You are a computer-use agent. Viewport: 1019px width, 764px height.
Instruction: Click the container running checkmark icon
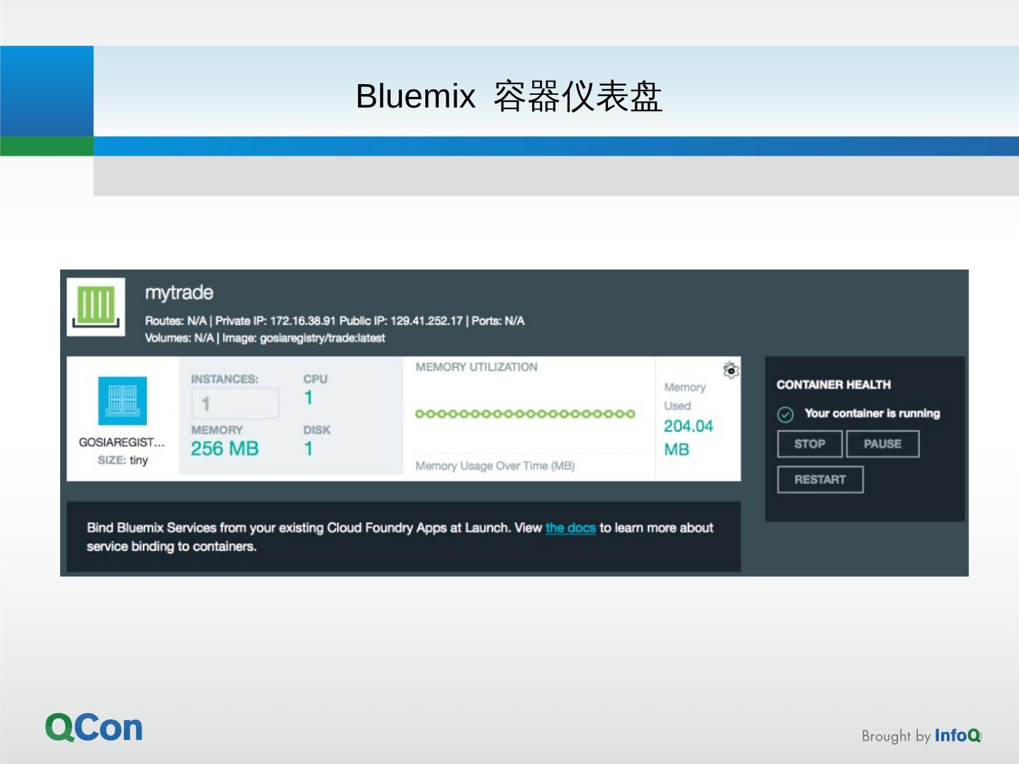point(785,415)
